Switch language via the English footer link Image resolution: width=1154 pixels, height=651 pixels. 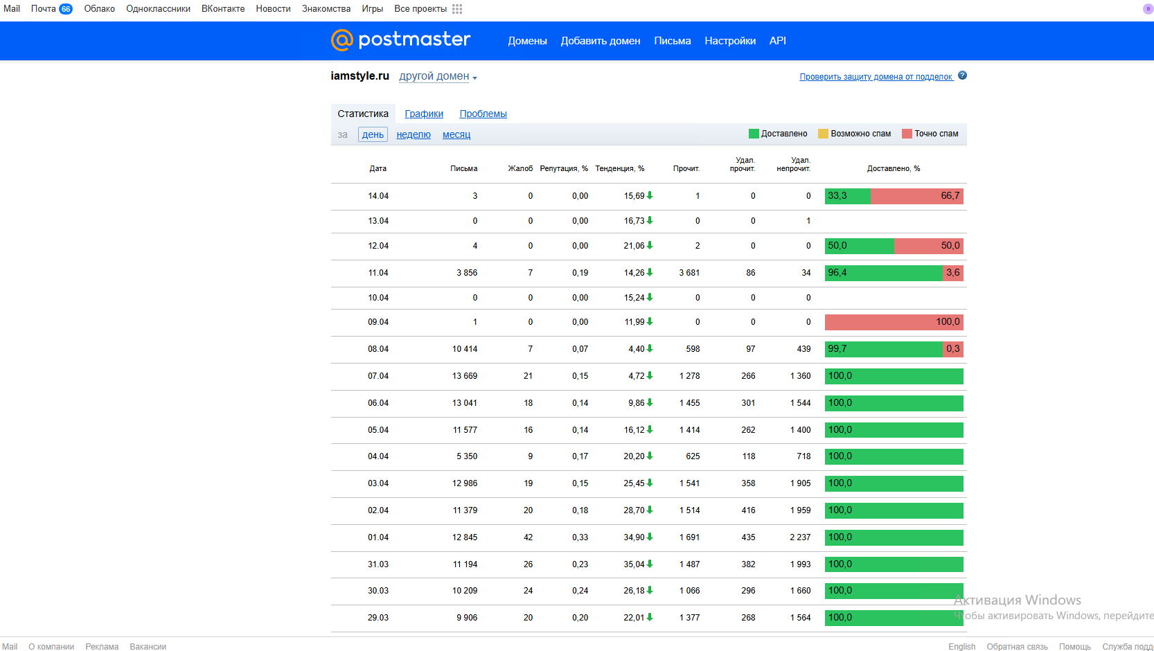(x=961, y=646)
